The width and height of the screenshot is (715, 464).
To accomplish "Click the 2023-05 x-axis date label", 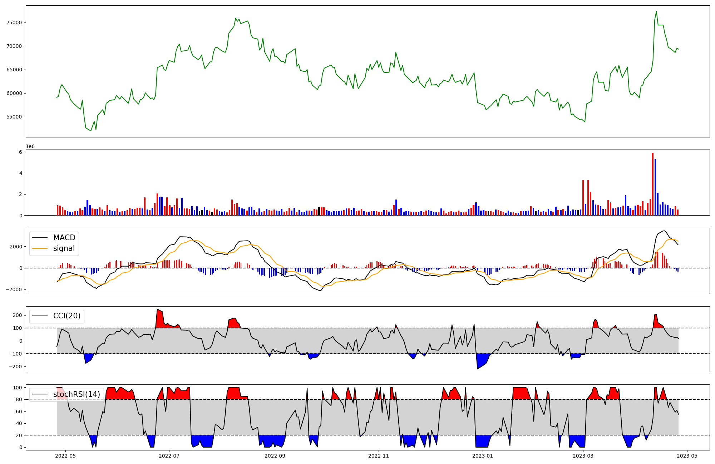I will coord(687,456).
